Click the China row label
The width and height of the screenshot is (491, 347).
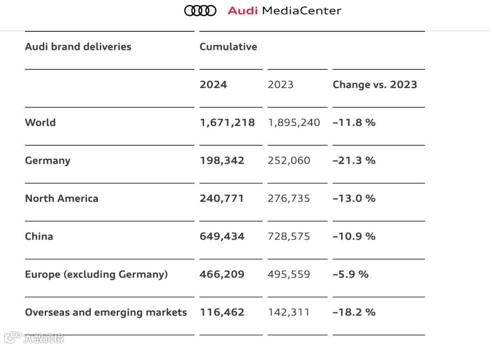pyautogui.click(x=39, y=236)
